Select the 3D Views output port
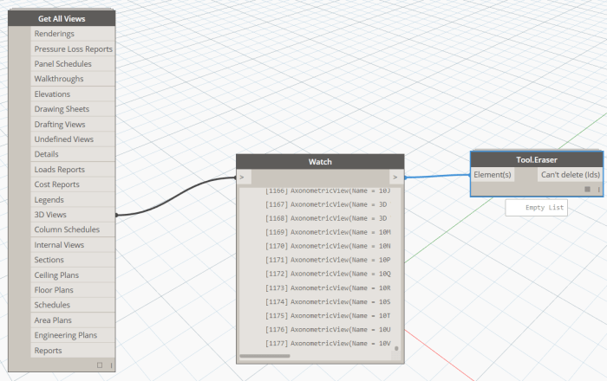 coord(73,215)
